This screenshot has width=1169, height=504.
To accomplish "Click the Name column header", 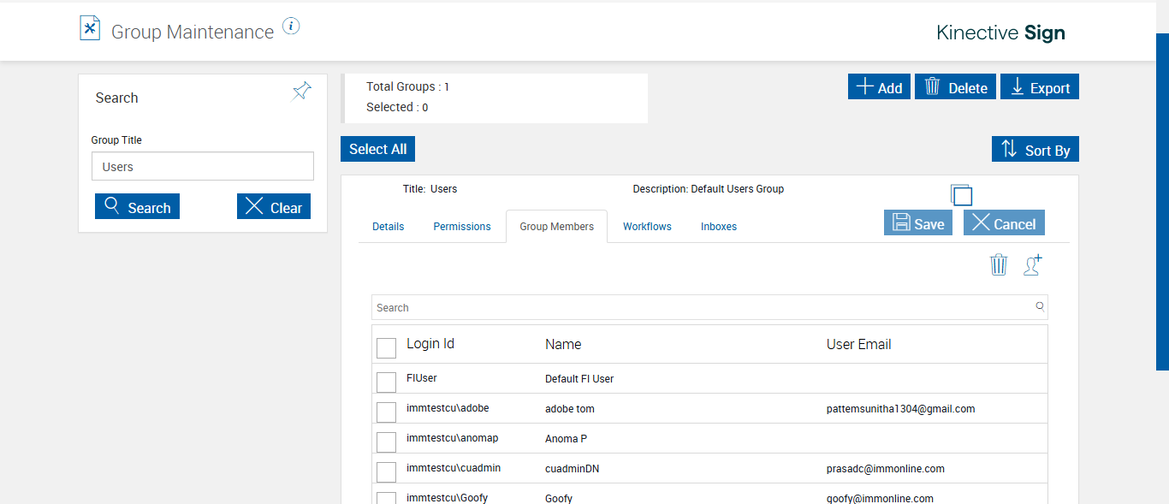I will 563,344.
